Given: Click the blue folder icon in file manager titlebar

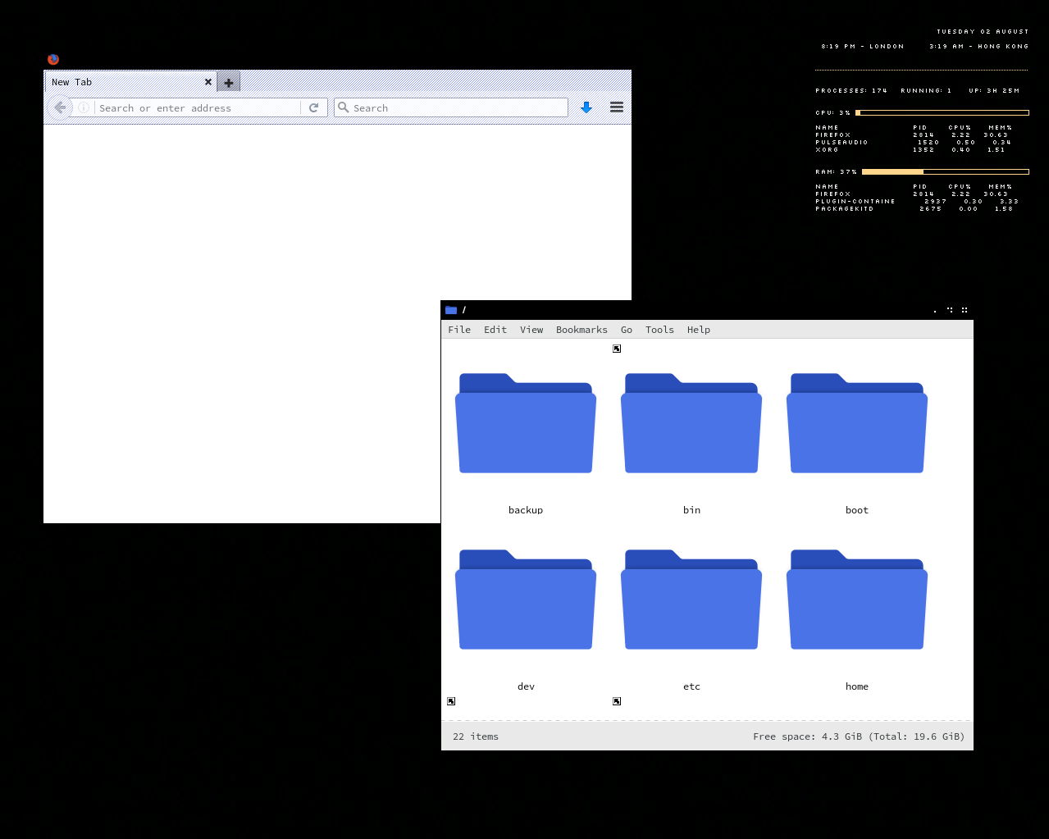Looking at the screenshot, I should [x=451, y=310].
